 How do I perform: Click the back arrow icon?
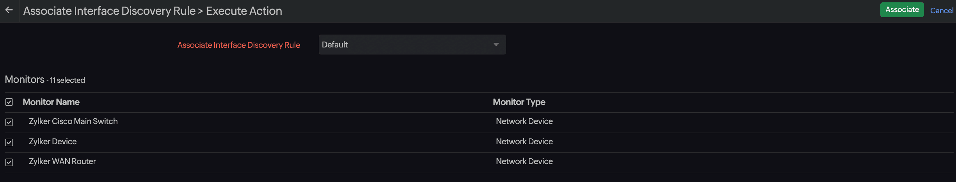point(9,10)
